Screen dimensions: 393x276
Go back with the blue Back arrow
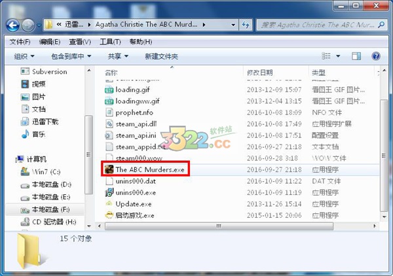(x=12, y=25)
